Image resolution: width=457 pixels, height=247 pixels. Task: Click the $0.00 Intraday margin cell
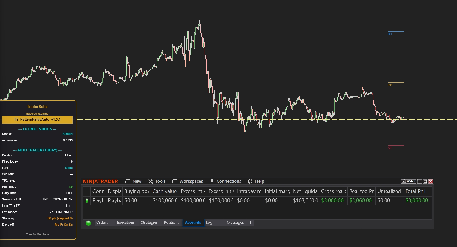[x=249, y=200]
